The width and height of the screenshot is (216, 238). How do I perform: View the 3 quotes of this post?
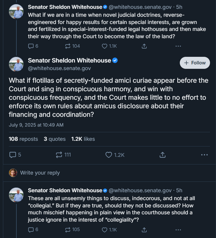click(55, 139)
